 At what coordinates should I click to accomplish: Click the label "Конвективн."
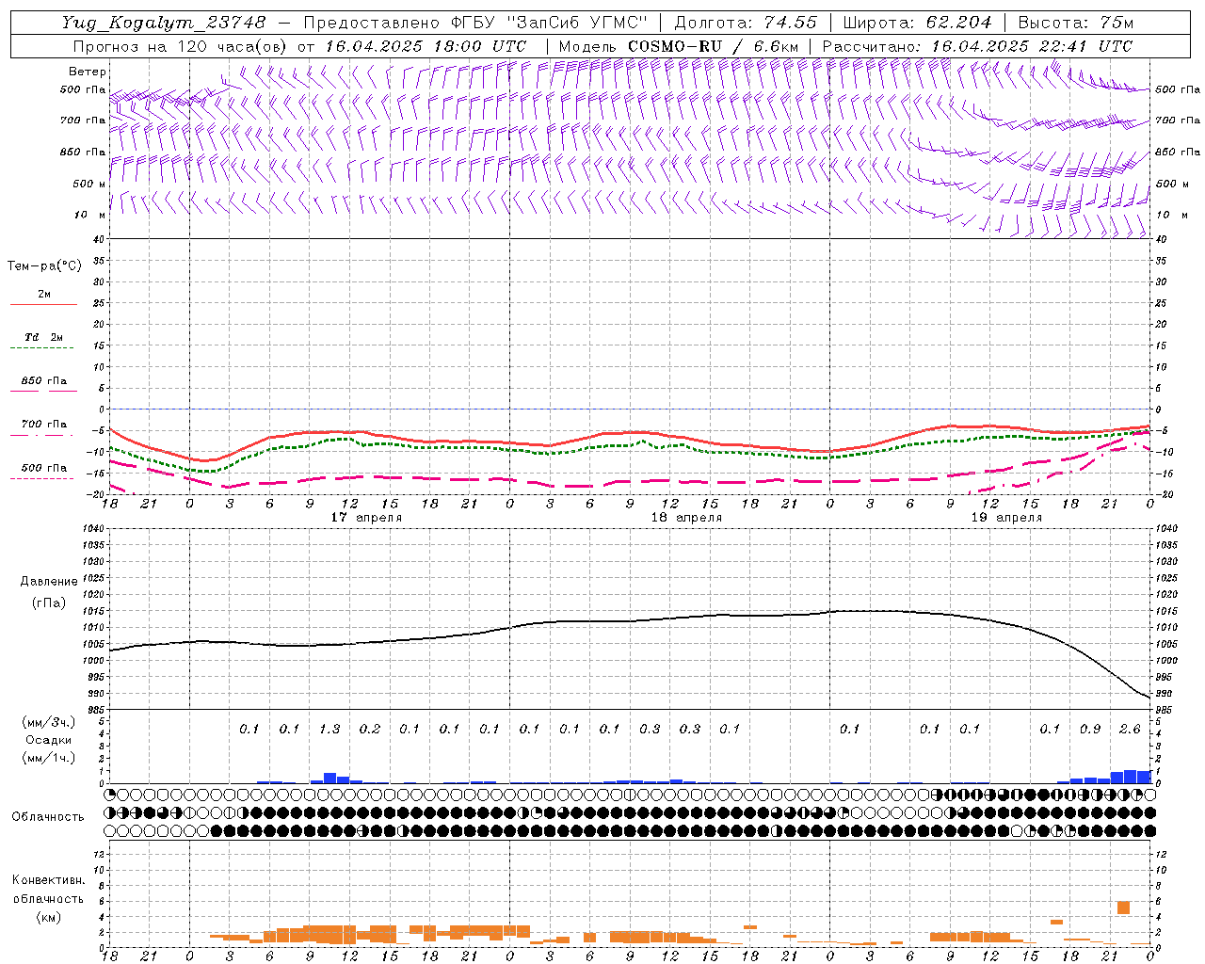(x=49, y=880)
